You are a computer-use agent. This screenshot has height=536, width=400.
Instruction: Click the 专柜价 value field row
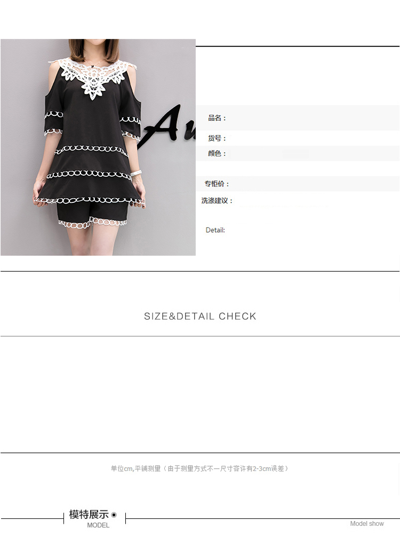tap(298, 184)
